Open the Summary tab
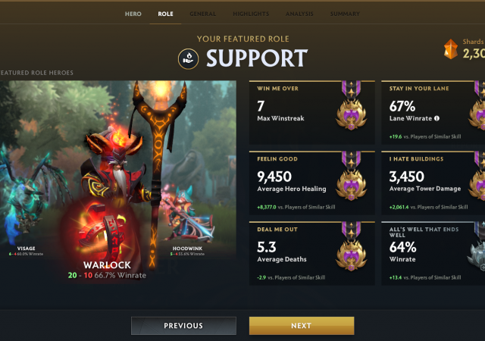Screen dimensions: 485x341 (345, 14)
